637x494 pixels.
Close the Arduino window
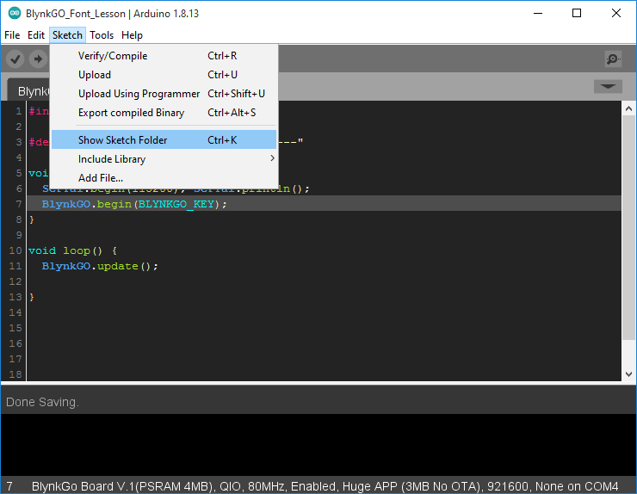click(x=615, y=14)
